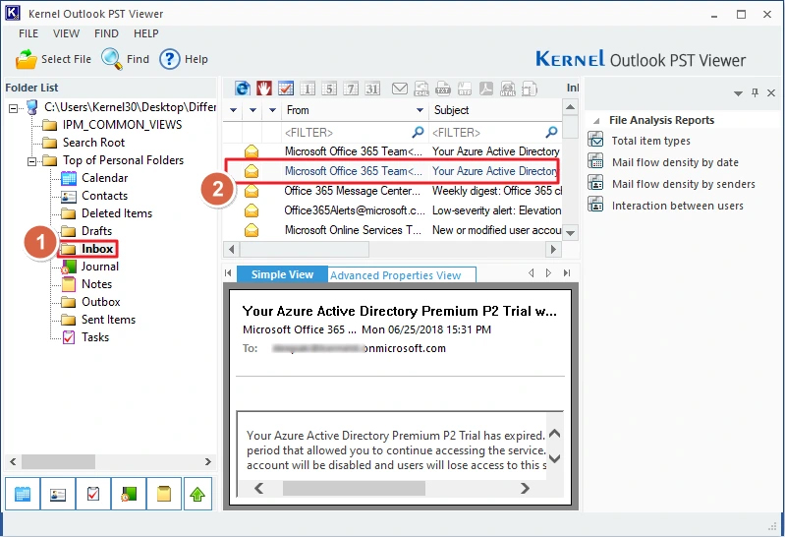Click the HTML export icon
Image resolution: width=785 pixels, height=537 pixels.
pyautogui.click(x=508, y=89)
